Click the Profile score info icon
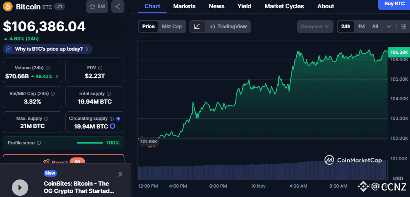The image size is (410, 197). point(39,143)
